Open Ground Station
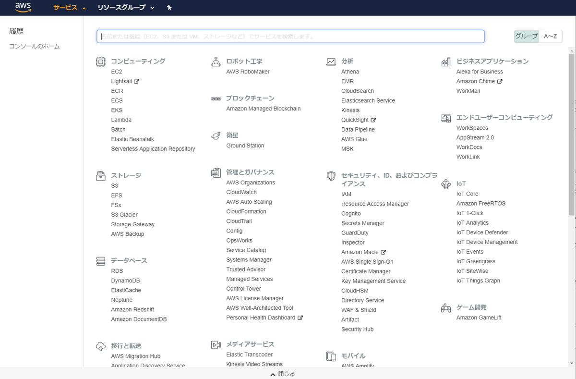576x379 pixels. coord(245,146)
